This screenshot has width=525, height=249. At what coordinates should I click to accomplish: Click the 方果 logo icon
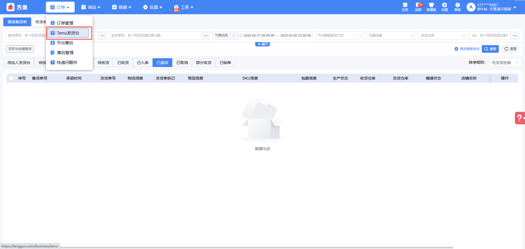pos(11,7)
